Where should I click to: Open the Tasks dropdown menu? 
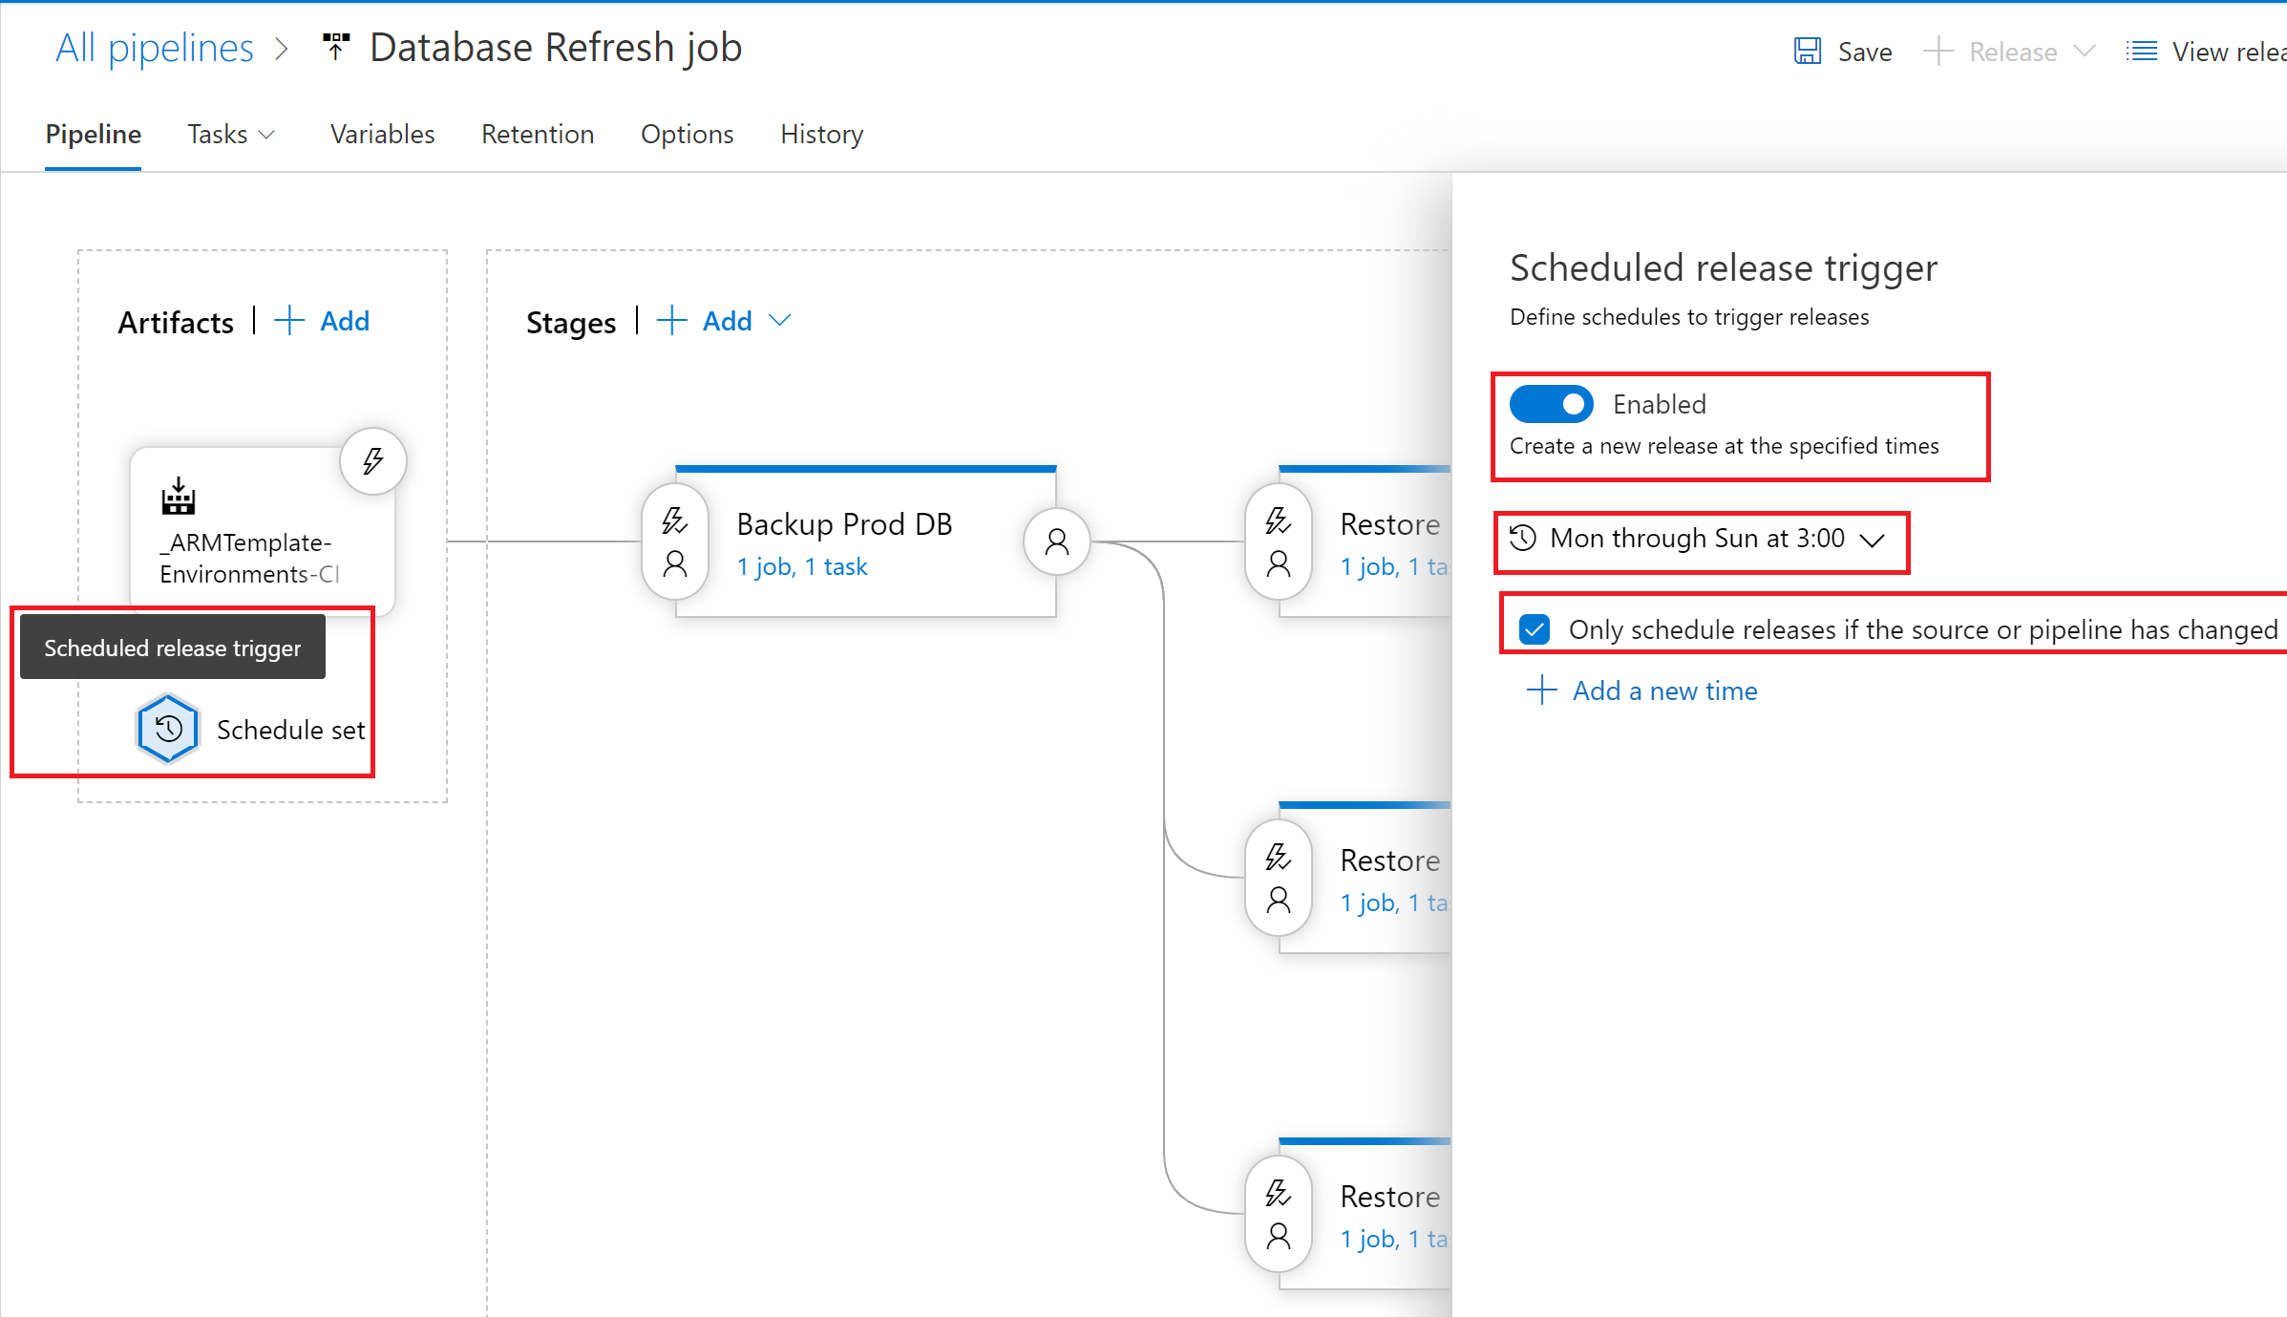[x=231, y=135]
